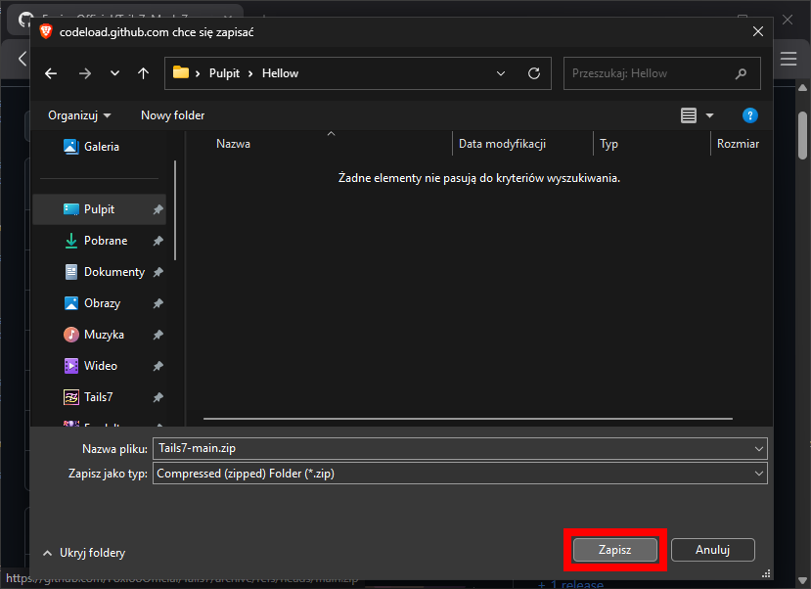The height and width of the screenshot is (589, 811).
Task: Click the Ukryj foldery expander
Action: pyautogui.click(x=84, y=553)
